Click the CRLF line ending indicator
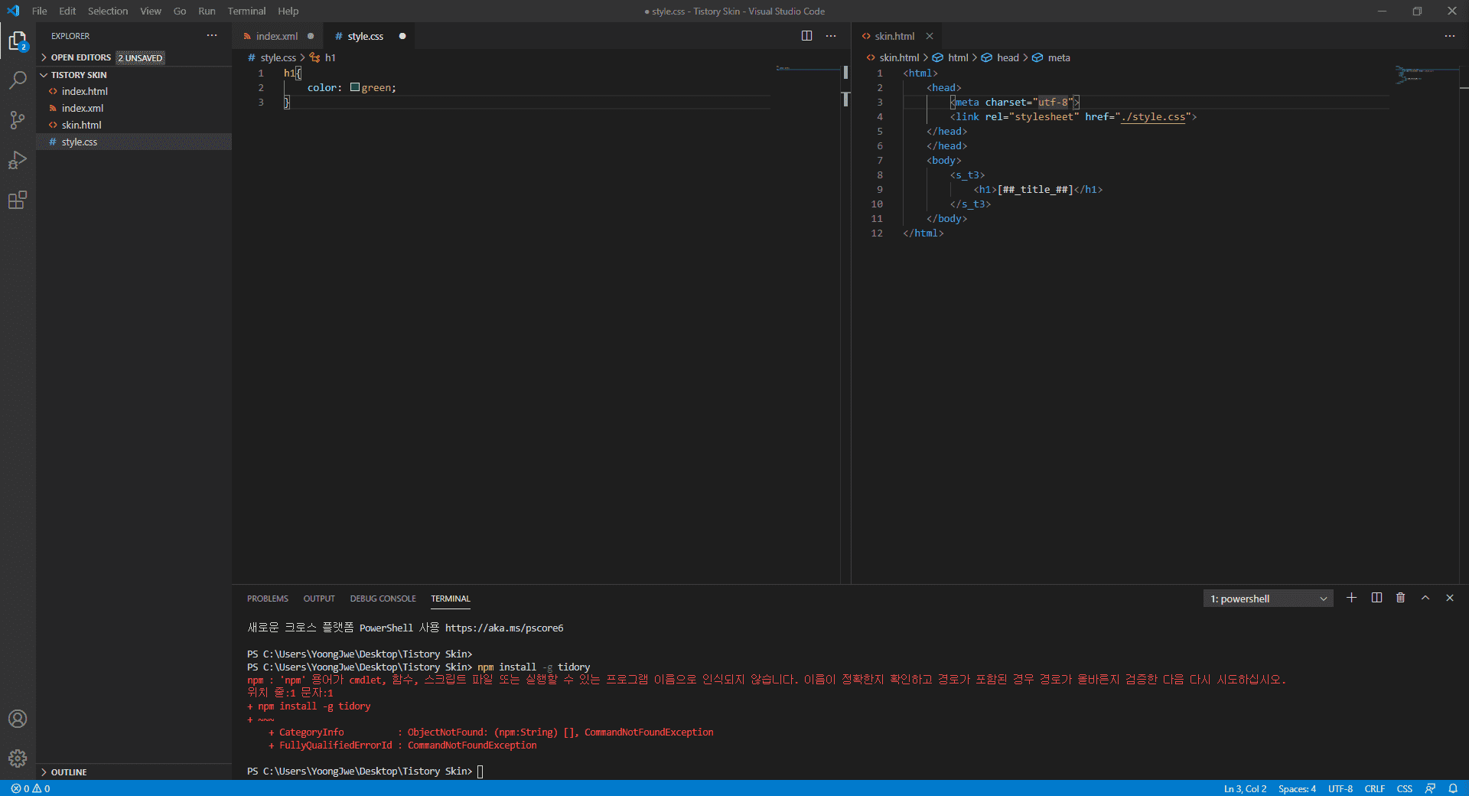 [1374, 788]
